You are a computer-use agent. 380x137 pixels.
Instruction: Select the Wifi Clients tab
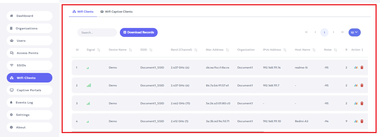coord(83,12)
